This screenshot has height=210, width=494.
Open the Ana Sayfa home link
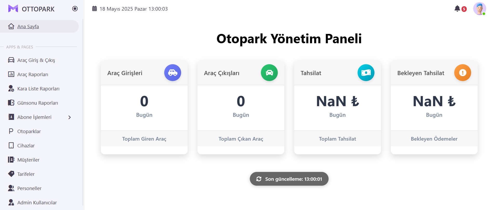coord(28,26)
